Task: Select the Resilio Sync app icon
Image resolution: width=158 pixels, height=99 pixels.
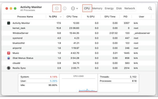Action: click(9, 68)
